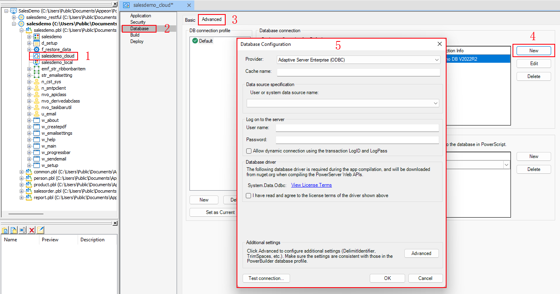The height and width of the screenshot is (294, 560).
Task: Open the View License Terms link
Action: 311,185
